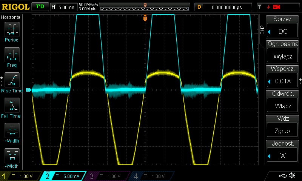Image resolution: width=302 pixels, height=181 pixels.
Task: Select the Rise Time measurement icon
Action: click(x=12, y=80)
